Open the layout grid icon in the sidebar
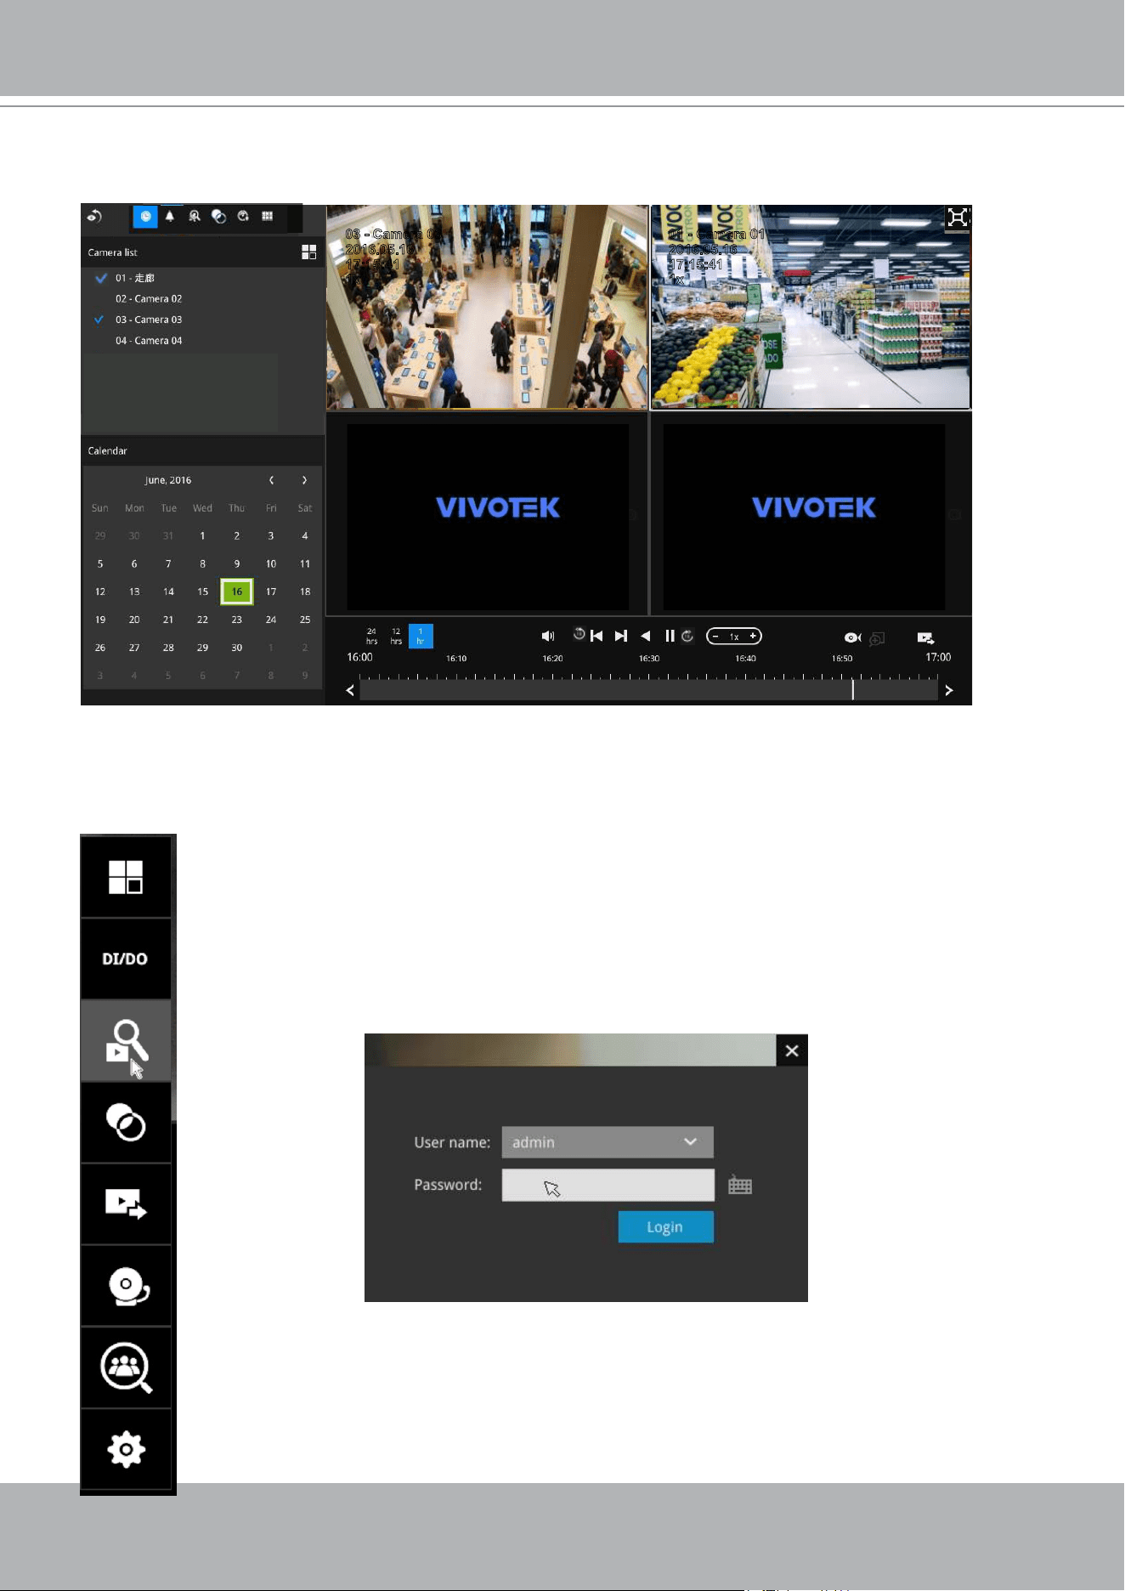The height and width of the screenshot is (1591, 1125). 126,877
